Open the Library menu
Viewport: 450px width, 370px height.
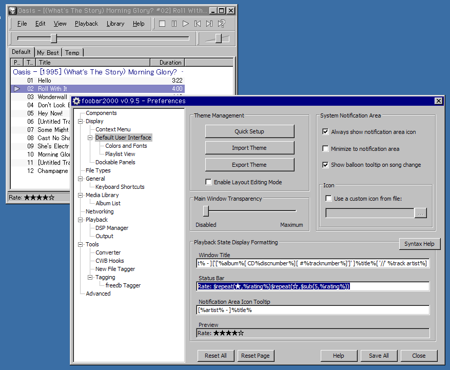point(115,24)
